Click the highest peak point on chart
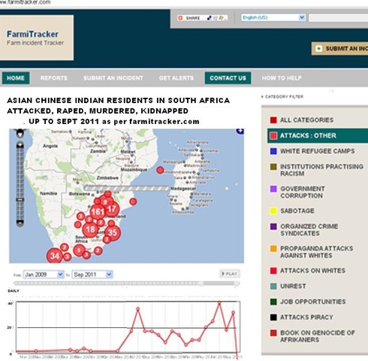The image size is (368, 361). 219,303
